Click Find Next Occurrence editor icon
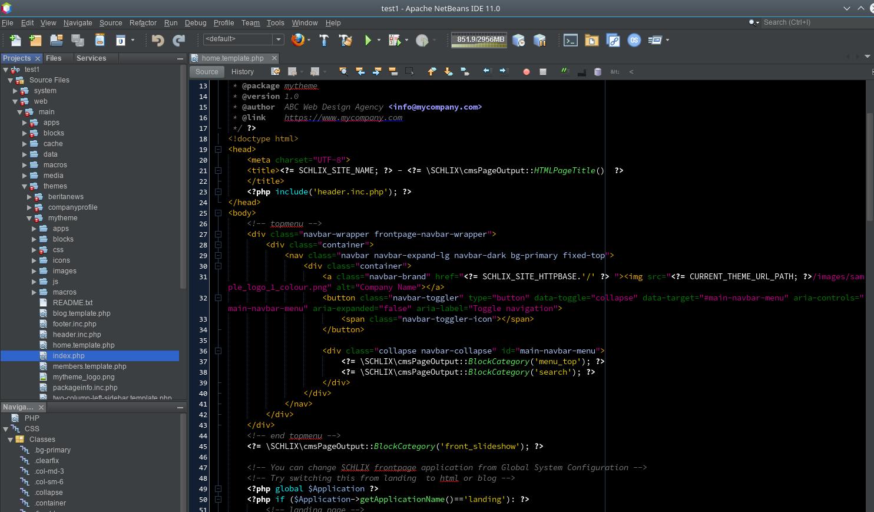Image resolution: width=874 pixels, height=512 pixels. (376, 71)
